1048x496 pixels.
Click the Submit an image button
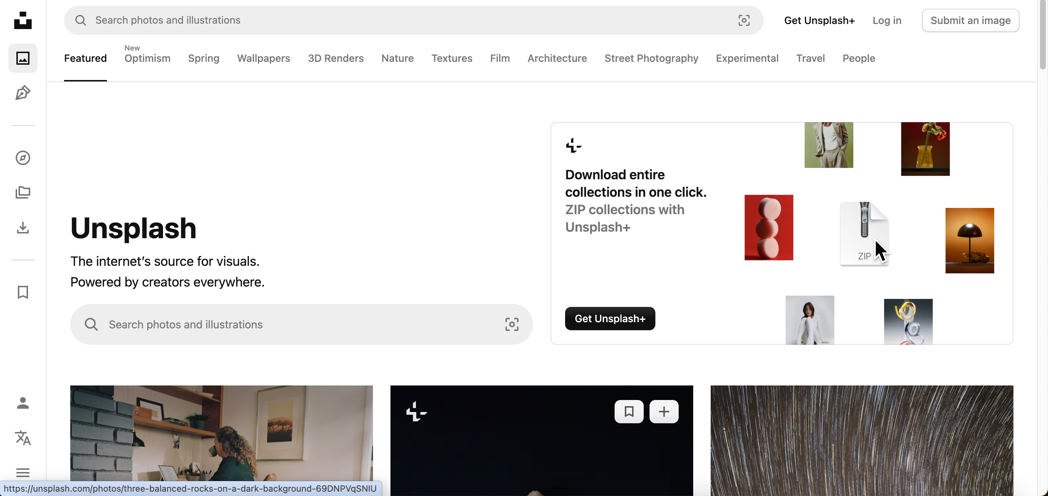click(971, 20)
